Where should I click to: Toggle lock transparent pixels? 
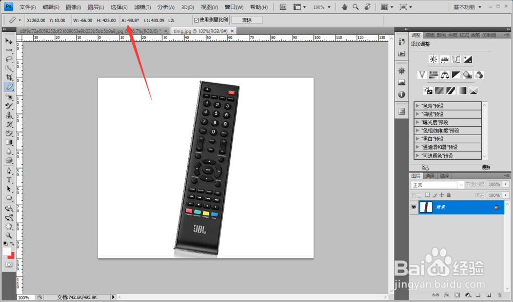tap(427, 195)
